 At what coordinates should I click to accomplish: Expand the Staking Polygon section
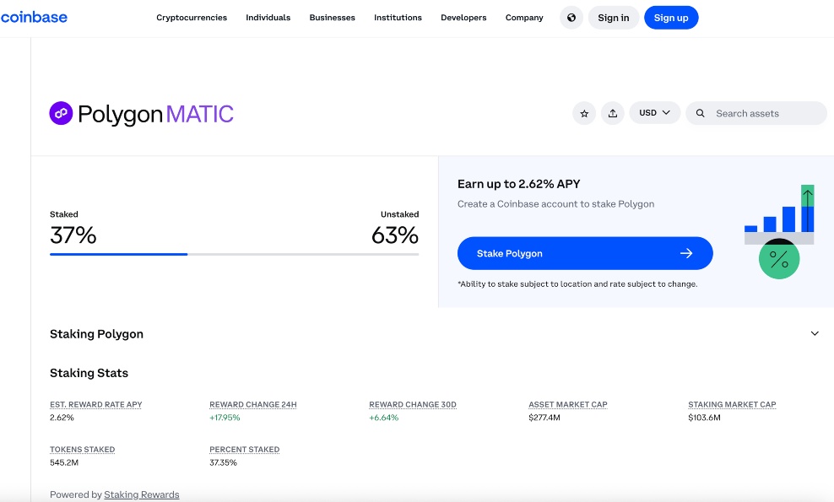pyautogui.click(x=814, y=333)
